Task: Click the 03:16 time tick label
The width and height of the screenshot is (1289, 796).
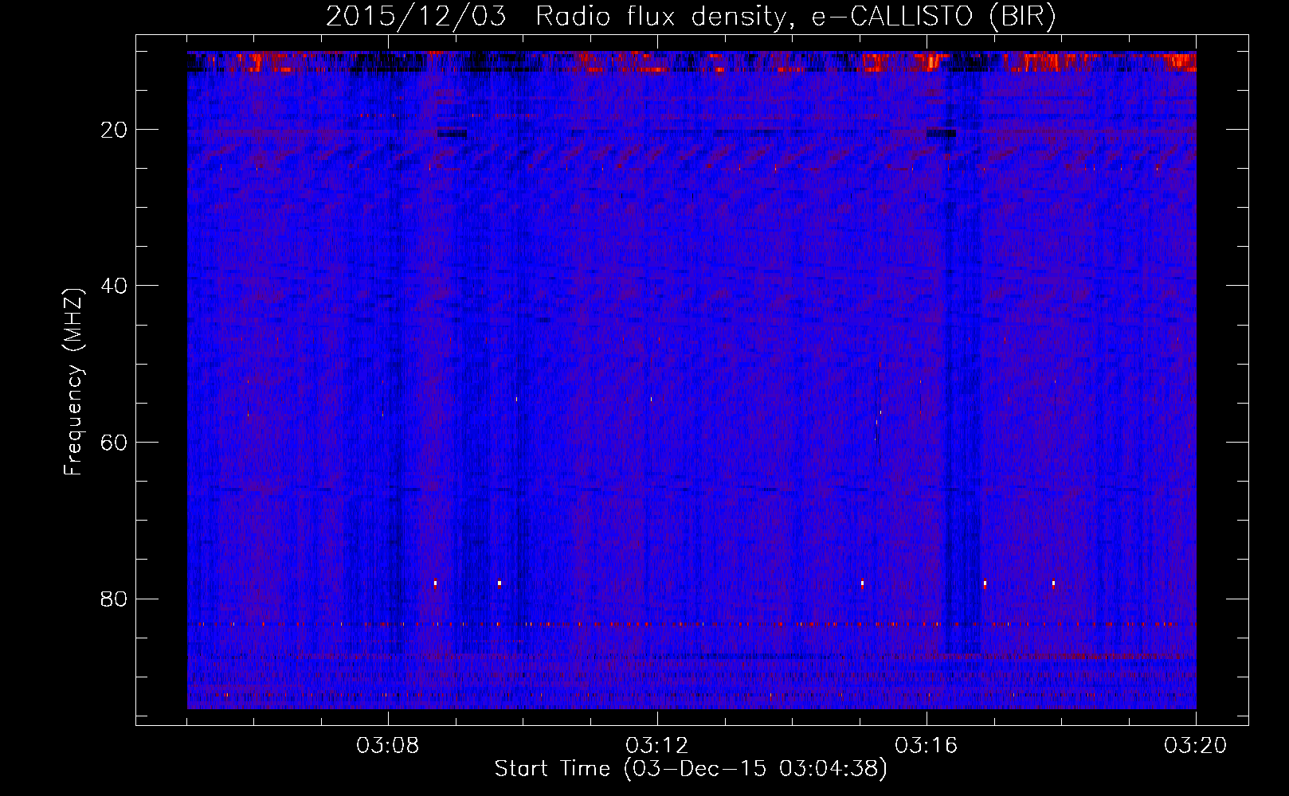Action: coord(927,746)
